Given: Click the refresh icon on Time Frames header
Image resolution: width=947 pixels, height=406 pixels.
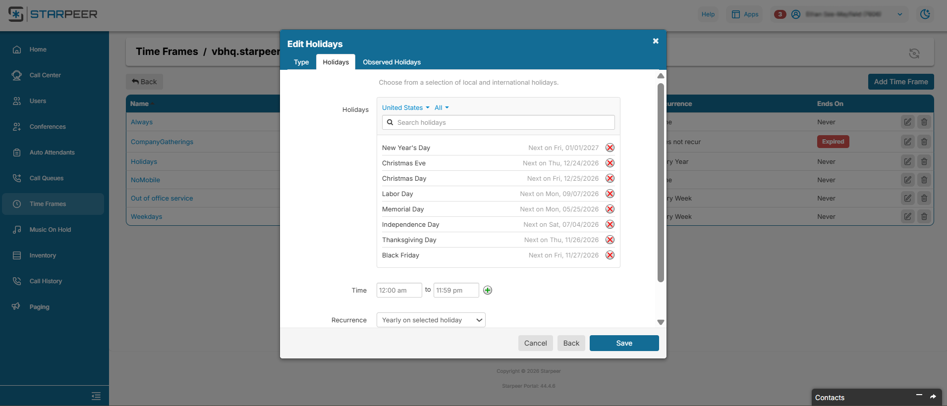Looking at the screenshot, I should 914,53.
